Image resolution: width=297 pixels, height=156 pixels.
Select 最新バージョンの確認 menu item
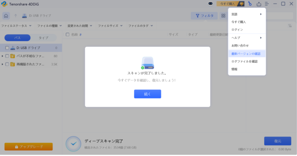click(247, 54)
